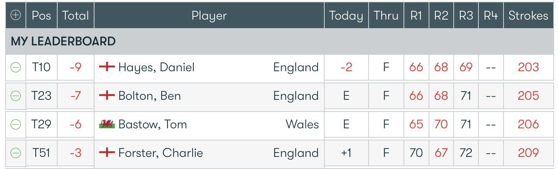The height and width of the screenshot is (169, 558).
Task: Click Daniel Hayes' 203 strokes cell
Action: [528, 67]
